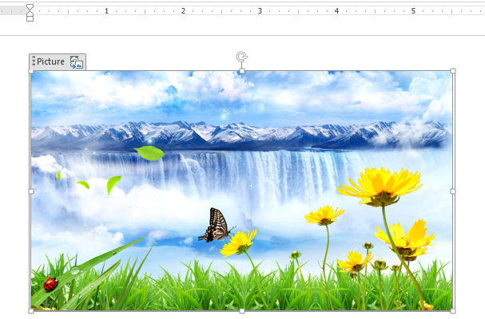Click the ruler at the 3 inch mark
This screenshot has width=485, height=319.
[x=260, y=11]
